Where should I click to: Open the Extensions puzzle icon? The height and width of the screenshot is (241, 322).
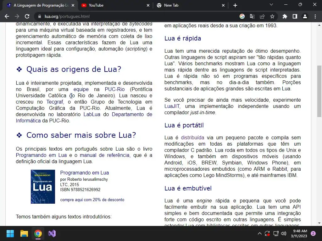[x=285, y=16]
